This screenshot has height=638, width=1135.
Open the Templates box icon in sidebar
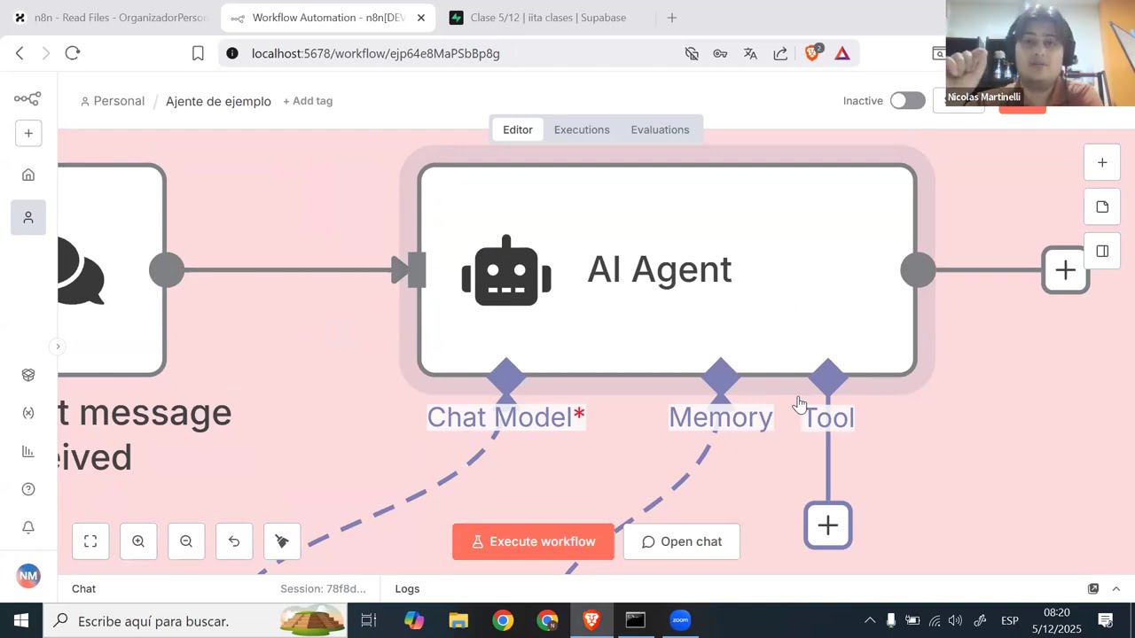tap(28, 375)
